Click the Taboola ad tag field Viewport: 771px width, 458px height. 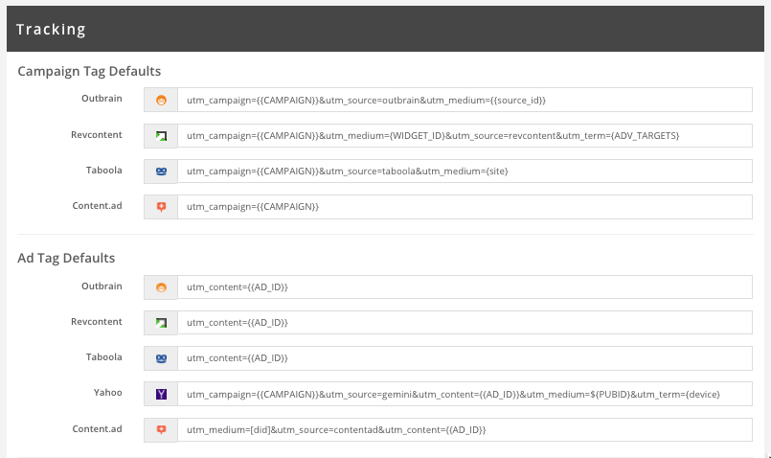465,358
